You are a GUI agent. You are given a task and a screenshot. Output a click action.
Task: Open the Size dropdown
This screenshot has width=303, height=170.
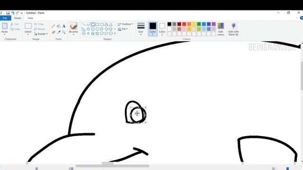pos(141,29)
